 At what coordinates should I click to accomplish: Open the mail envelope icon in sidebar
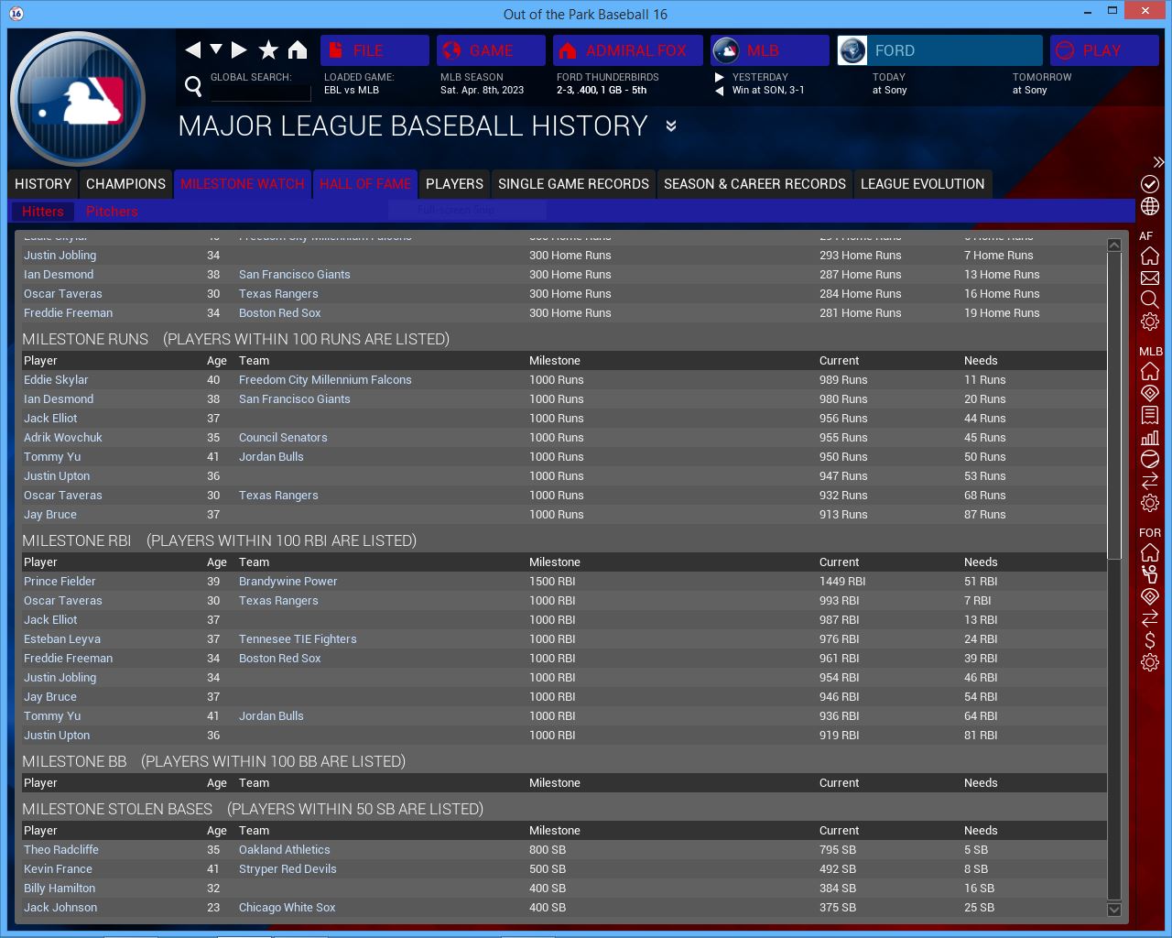1150,278
